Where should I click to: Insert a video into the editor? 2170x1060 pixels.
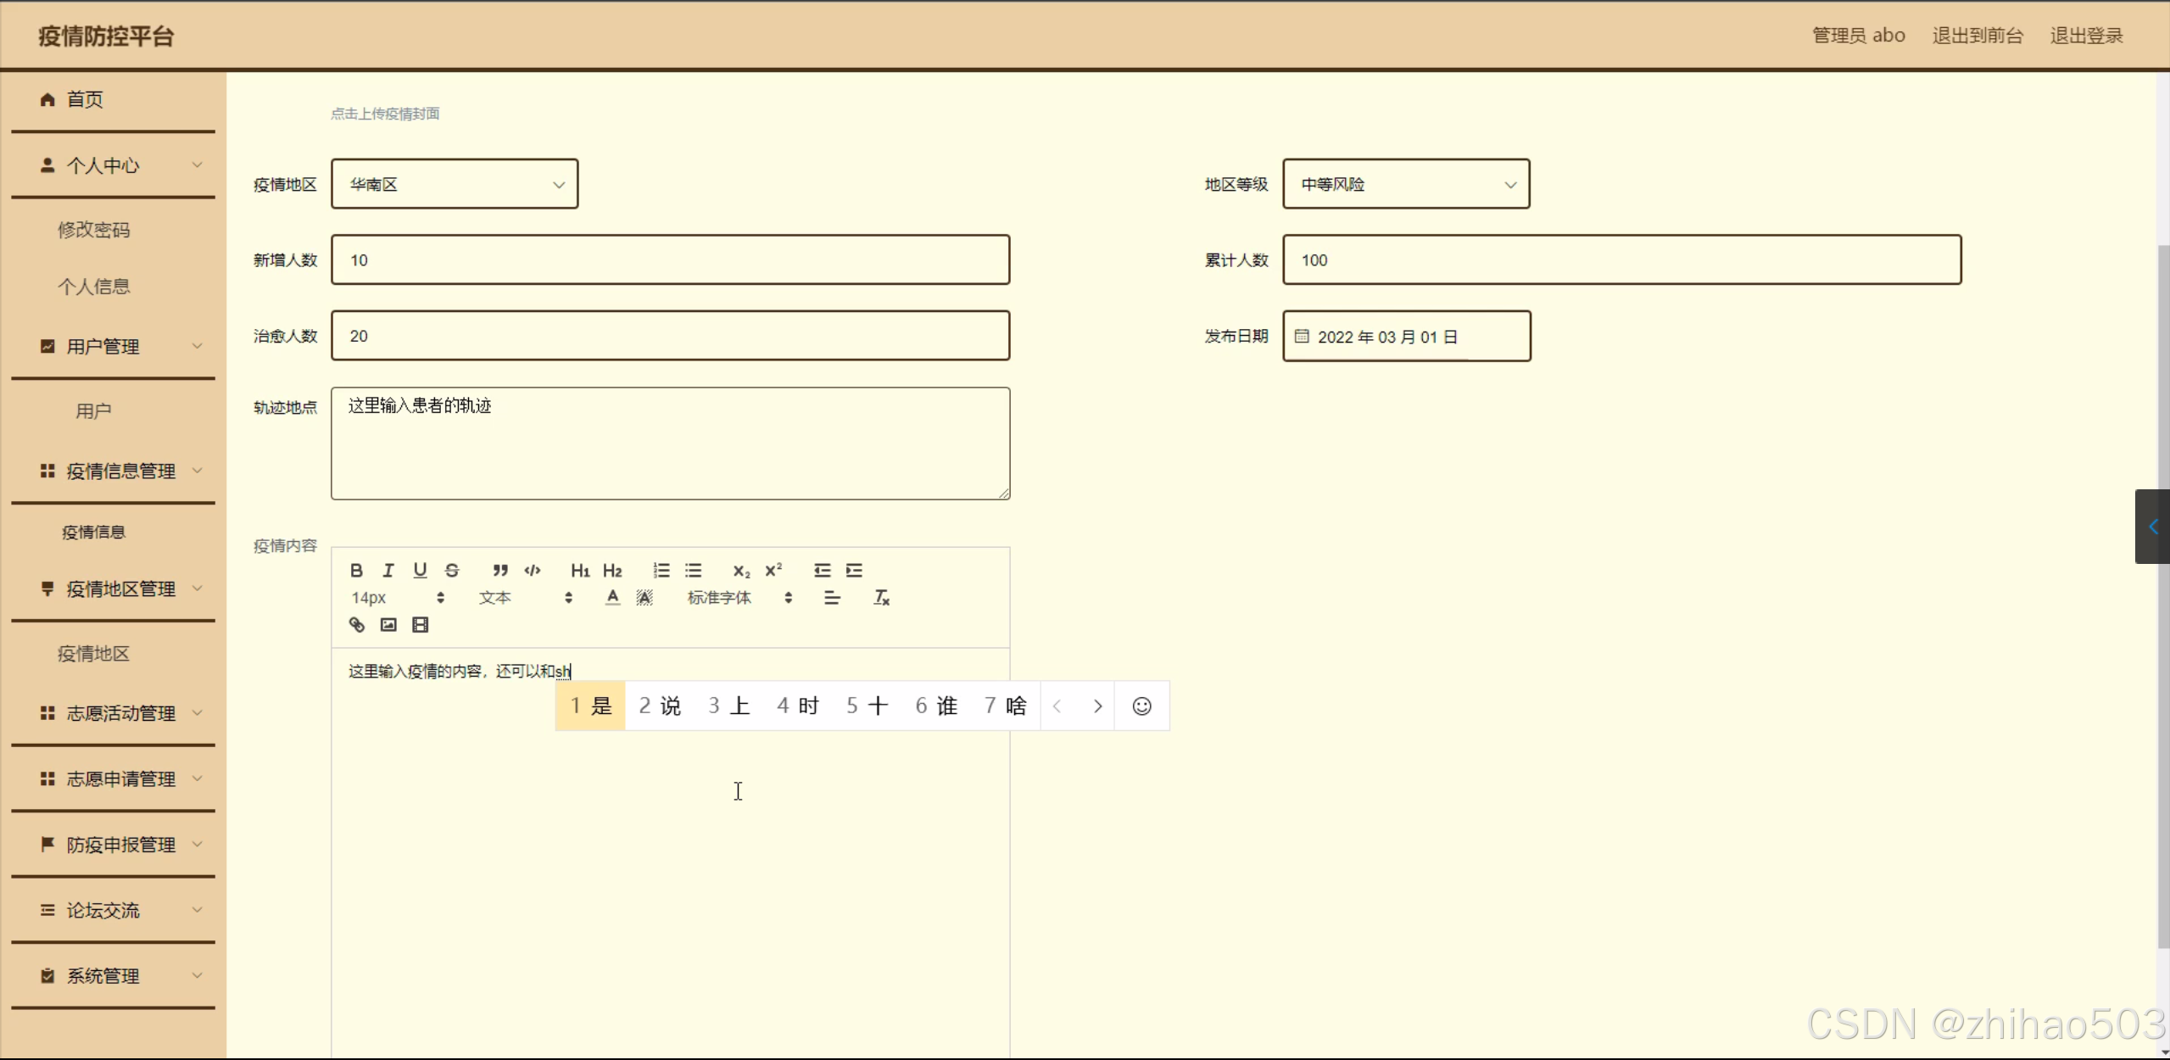420,625
